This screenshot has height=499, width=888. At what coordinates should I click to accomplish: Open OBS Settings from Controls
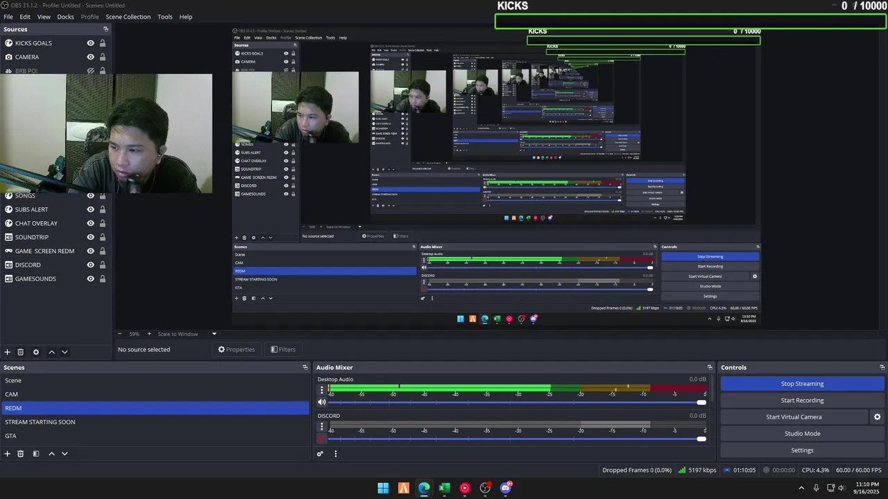point(803,450)
